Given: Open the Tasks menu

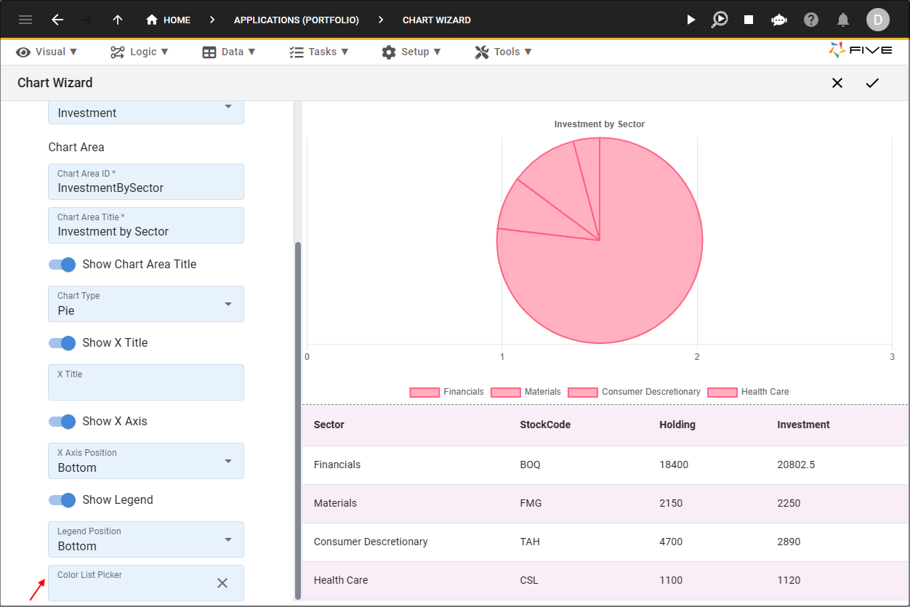Looking at the screenshot, I should coord(319,52).
